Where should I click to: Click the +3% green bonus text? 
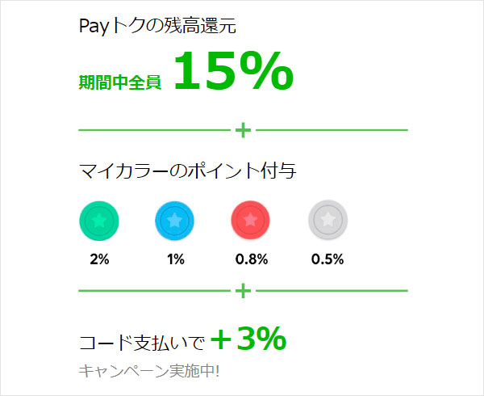(x=248, y=339)
